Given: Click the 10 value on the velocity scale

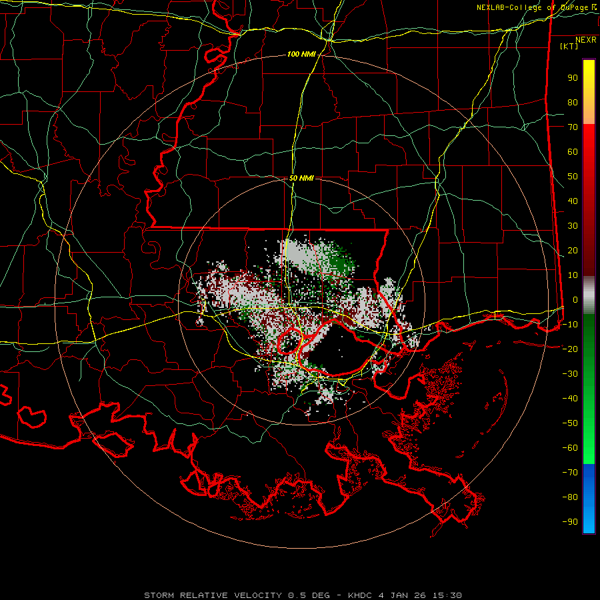Looking at the screenshot, I should [x=573, y=275].
